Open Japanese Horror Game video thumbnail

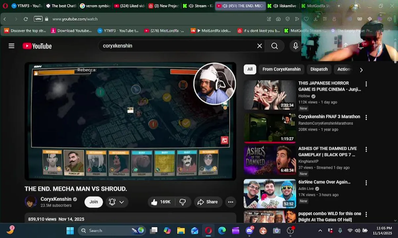(x=270, y=95)
